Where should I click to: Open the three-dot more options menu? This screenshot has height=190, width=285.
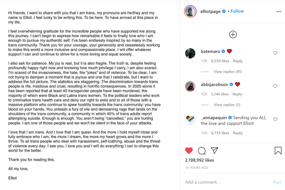(x=279, y=12)
